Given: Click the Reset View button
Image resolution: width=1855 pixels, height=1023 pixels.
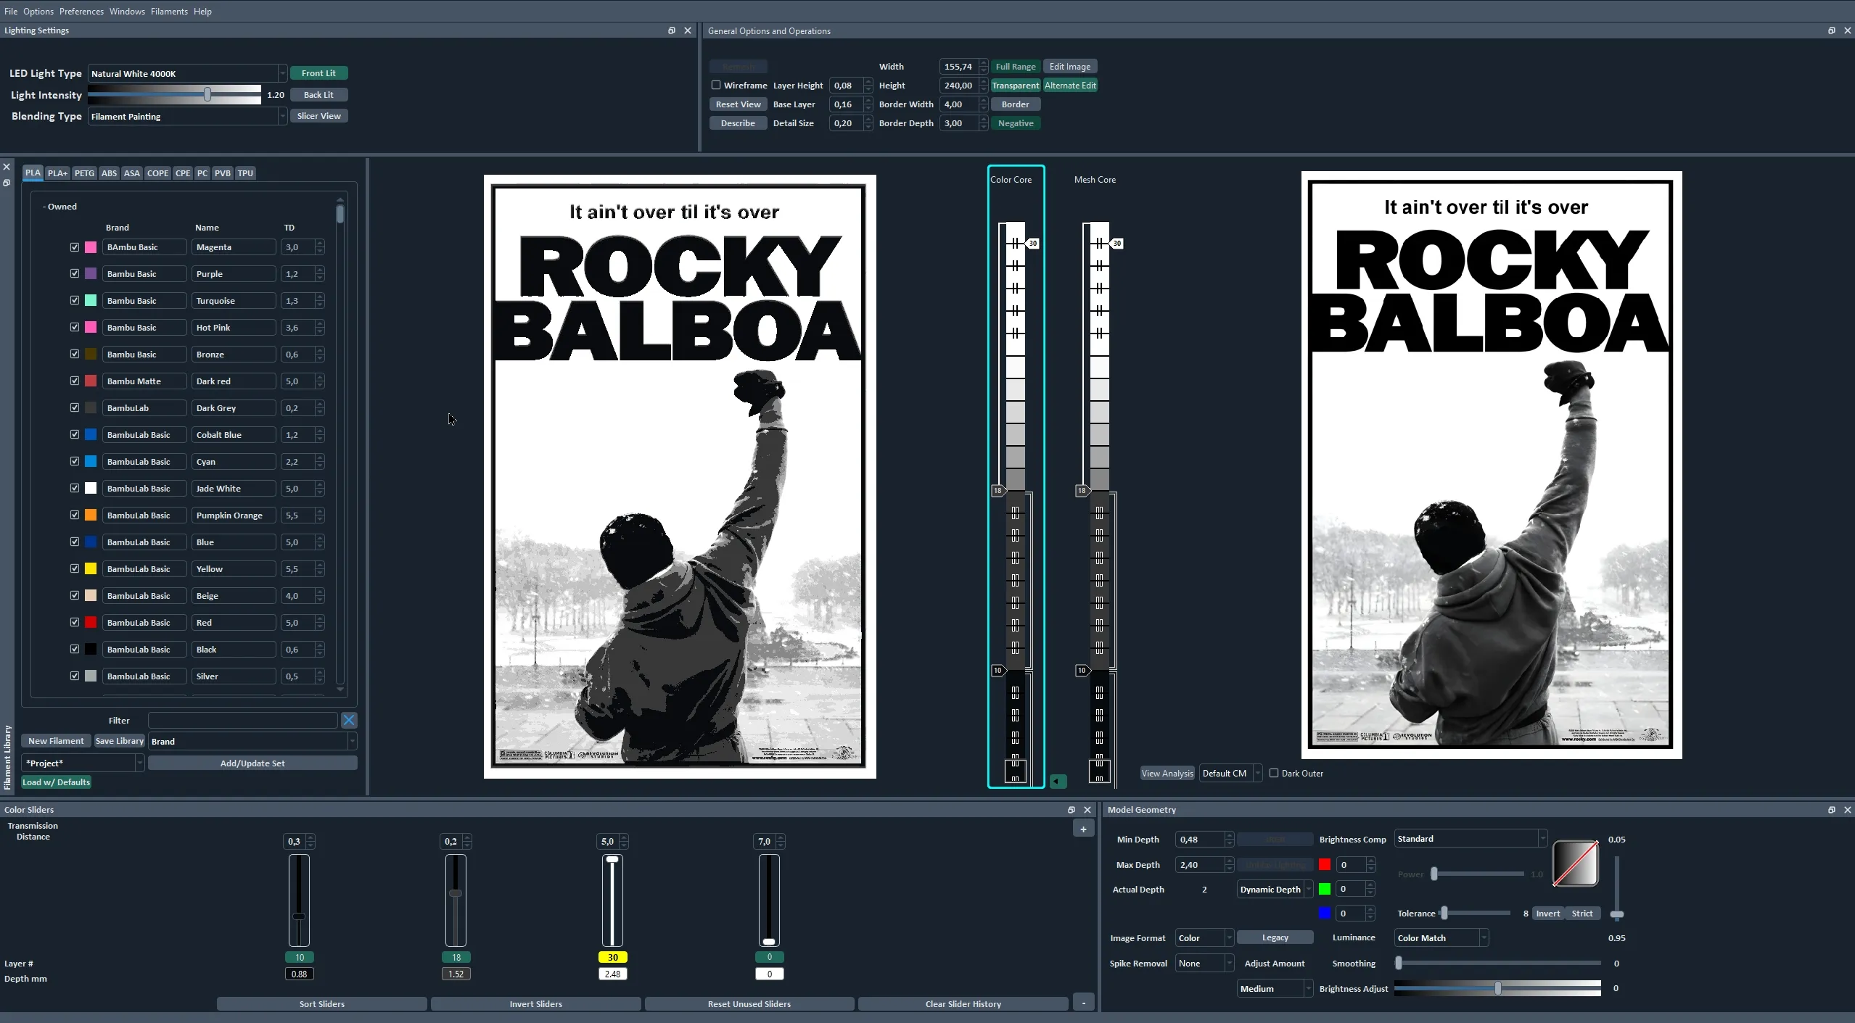Looking at the screenshot, I should tap(738, 104).
